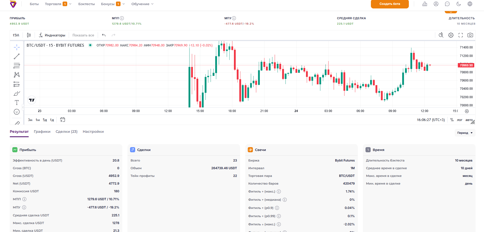484x232 pixels.
Task: Select the text annotation tool
Action: 17,103
